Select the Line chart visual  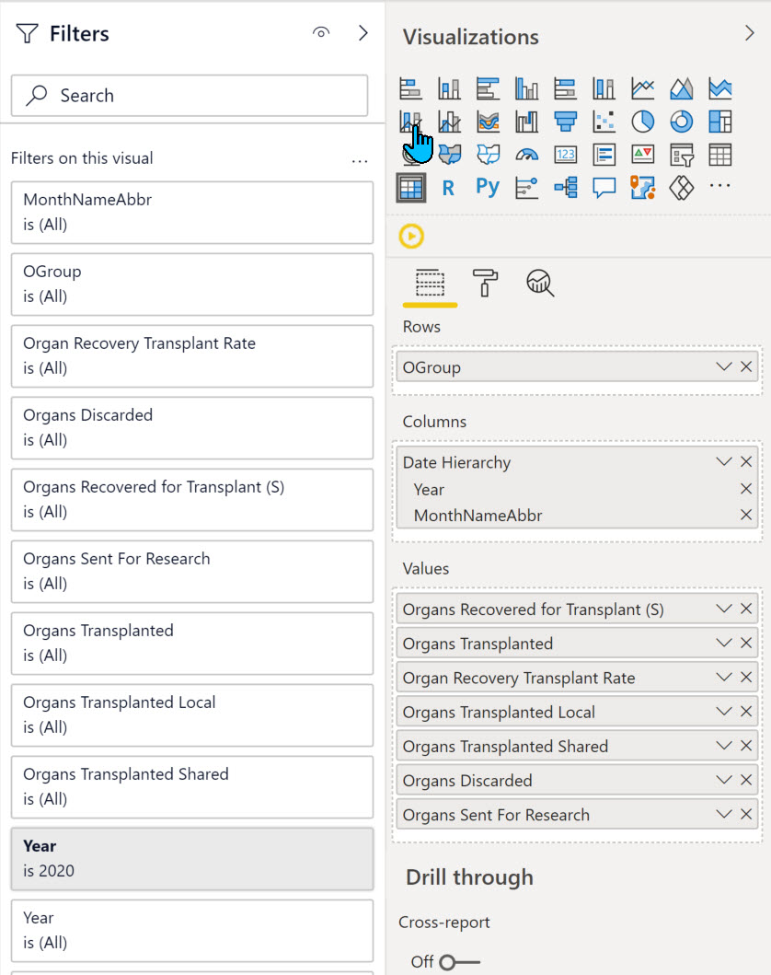(643, 89)
